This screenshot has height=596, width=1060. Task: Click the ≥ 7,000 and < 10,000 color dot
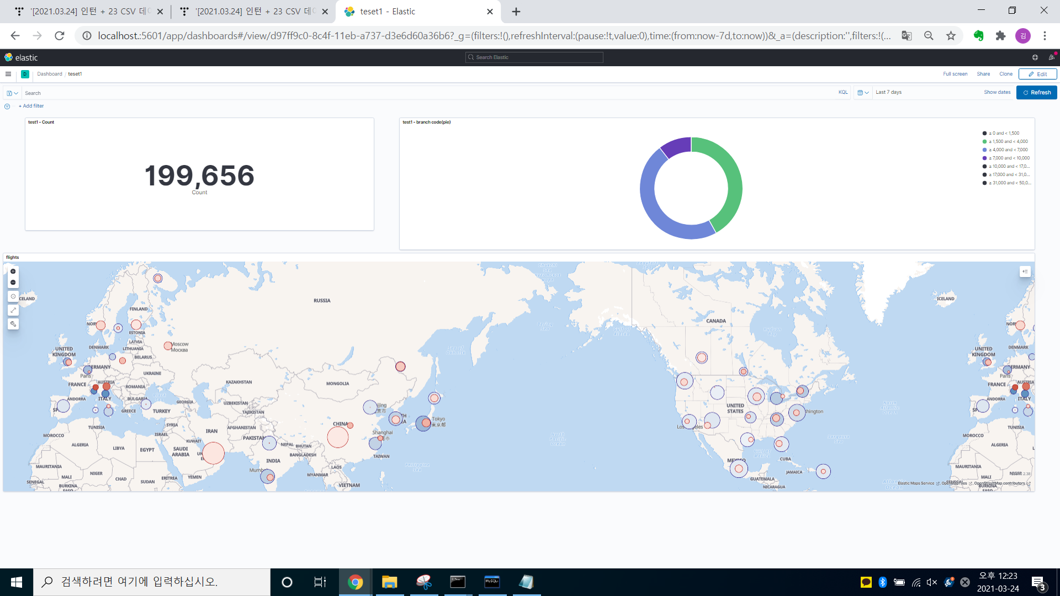[984, 158]
